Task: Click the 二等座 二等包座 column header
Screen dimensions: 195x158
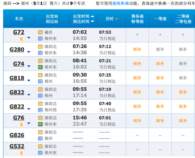Action: (183, 19)
